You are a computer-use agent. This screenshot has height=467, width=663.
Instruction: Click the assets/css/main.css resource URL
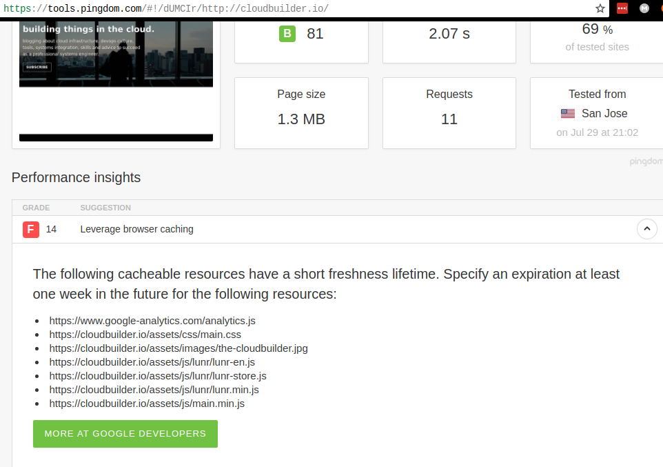coord(145,335)
